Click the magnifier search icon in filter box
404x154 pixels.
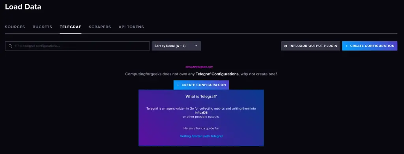point(10,46)
